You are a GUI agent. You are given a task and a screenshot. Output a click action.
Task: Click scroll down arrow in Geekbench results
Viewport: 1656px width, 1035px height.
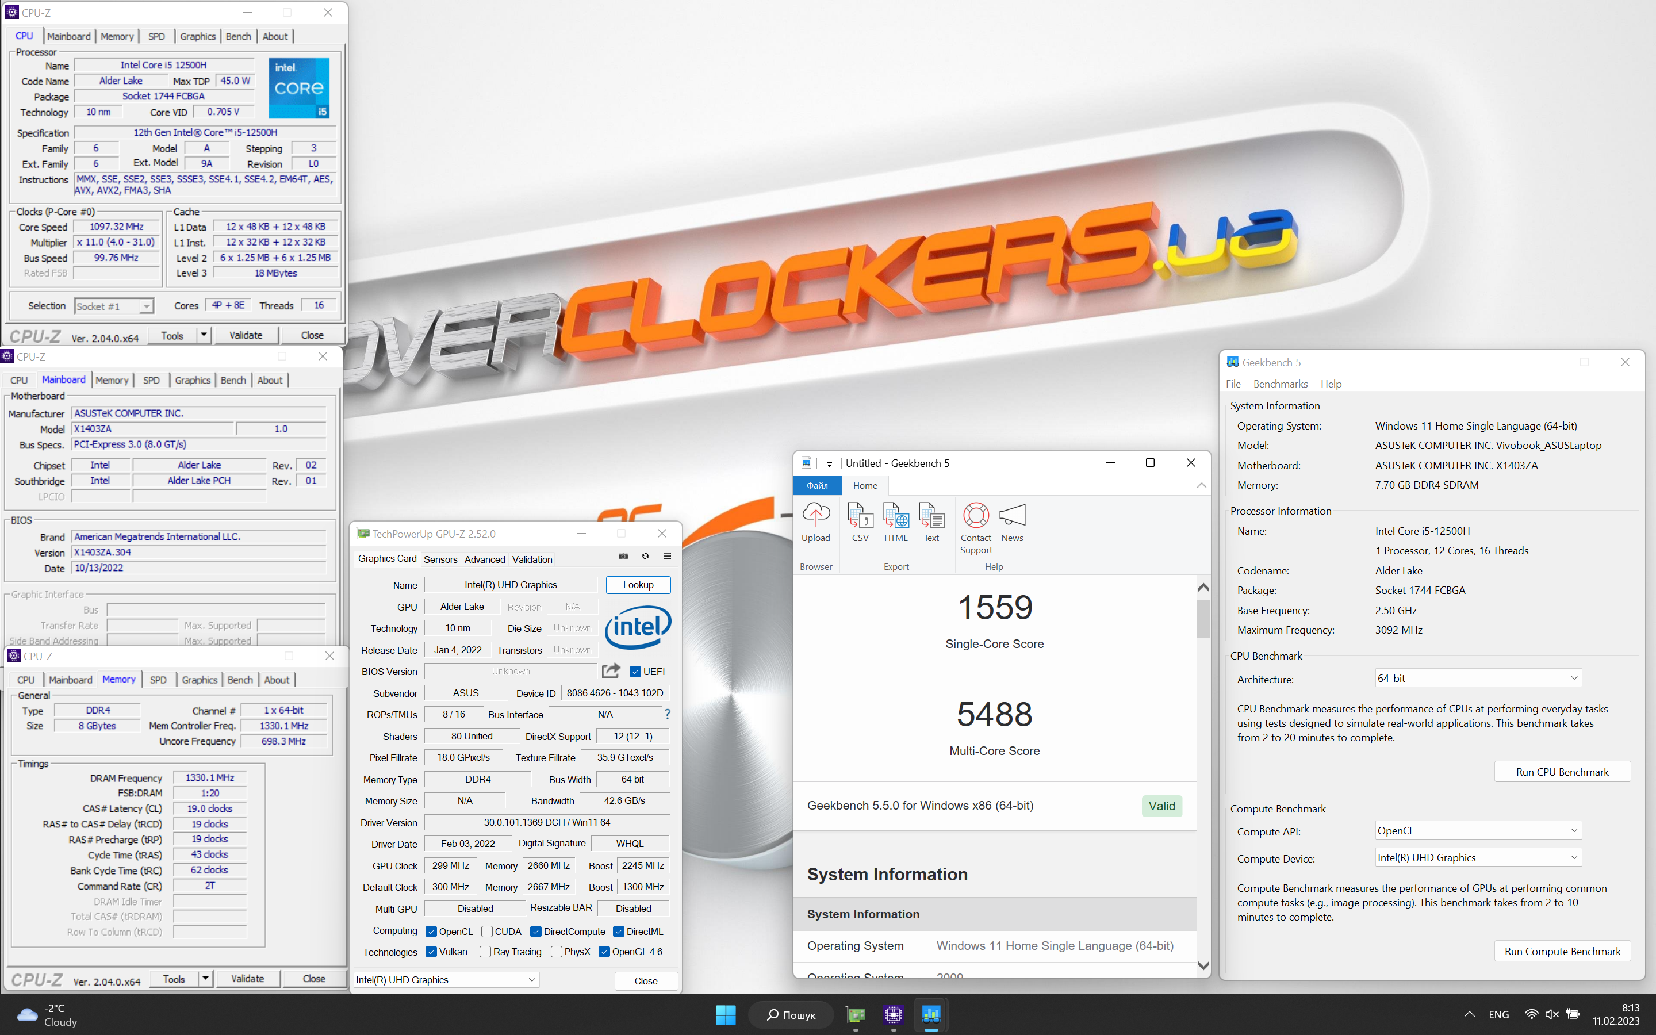[x=1203, y=966]
